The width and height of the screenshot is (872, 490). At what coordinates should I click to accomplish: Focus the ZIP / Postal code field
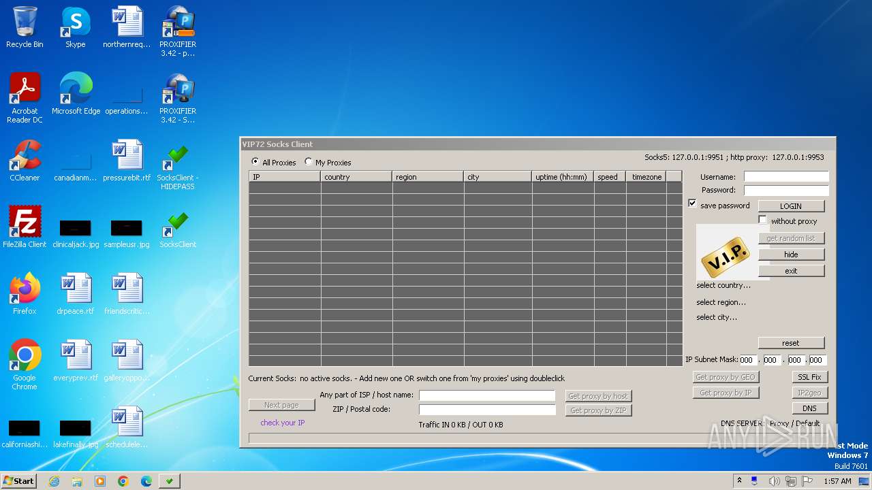point(487,409)
